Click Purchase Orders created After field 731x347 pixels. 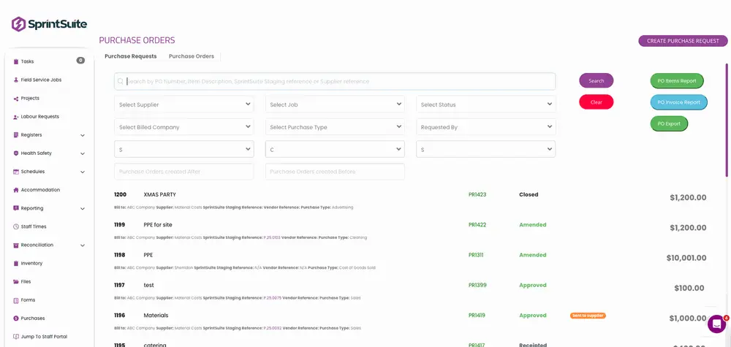point(184,172)
